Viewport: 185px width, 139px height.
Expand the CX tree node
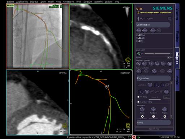point(137,41)
